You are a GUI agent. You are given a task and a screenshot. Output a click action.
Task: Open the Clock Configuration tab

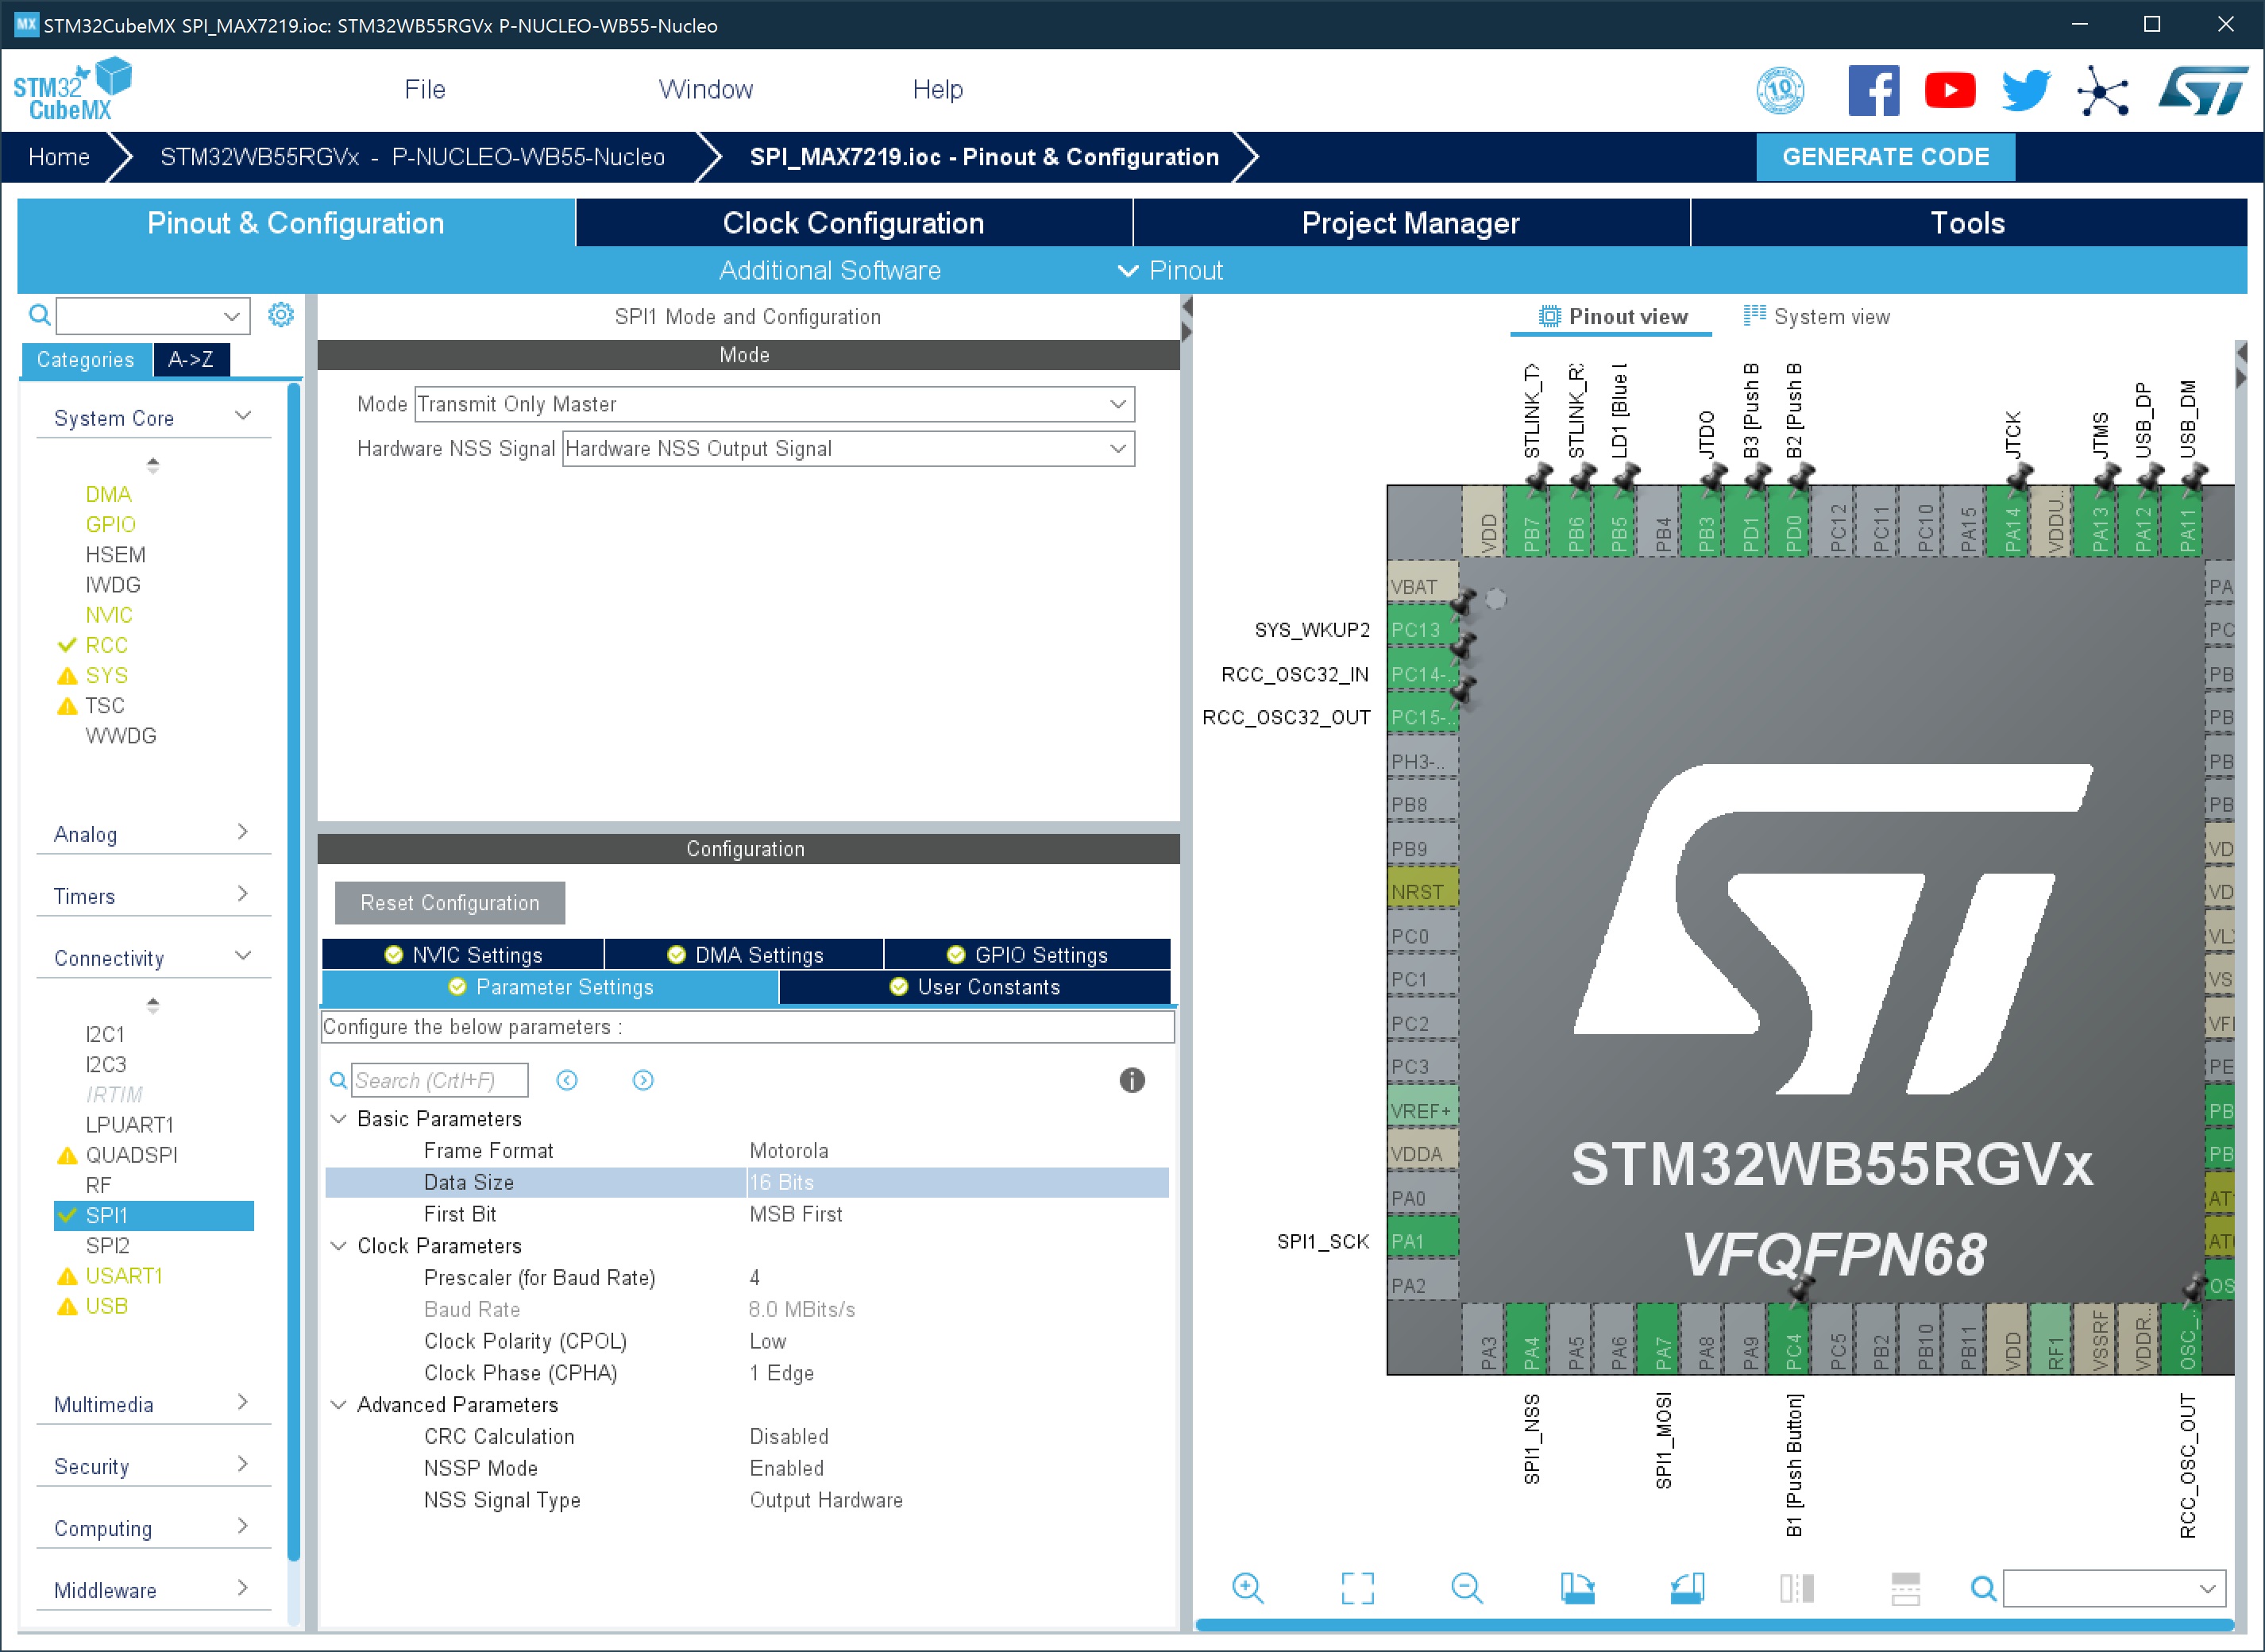click(853, 223)
